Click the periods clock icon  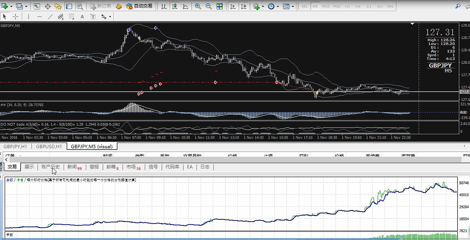[x=271, y=6]
